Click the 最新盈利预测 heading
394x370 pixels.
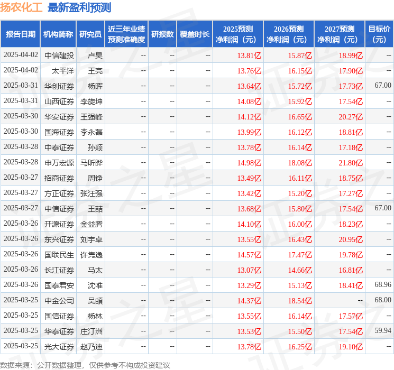[x=79, y=7]
